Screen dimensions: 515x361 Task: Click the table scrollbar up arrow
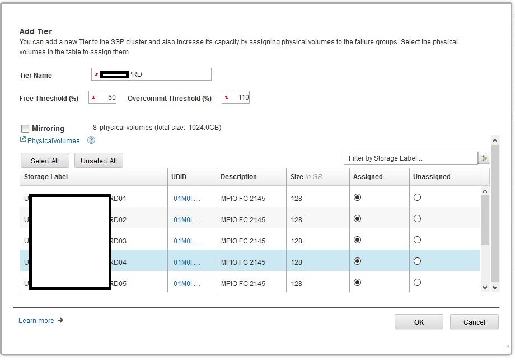(485, 191)
